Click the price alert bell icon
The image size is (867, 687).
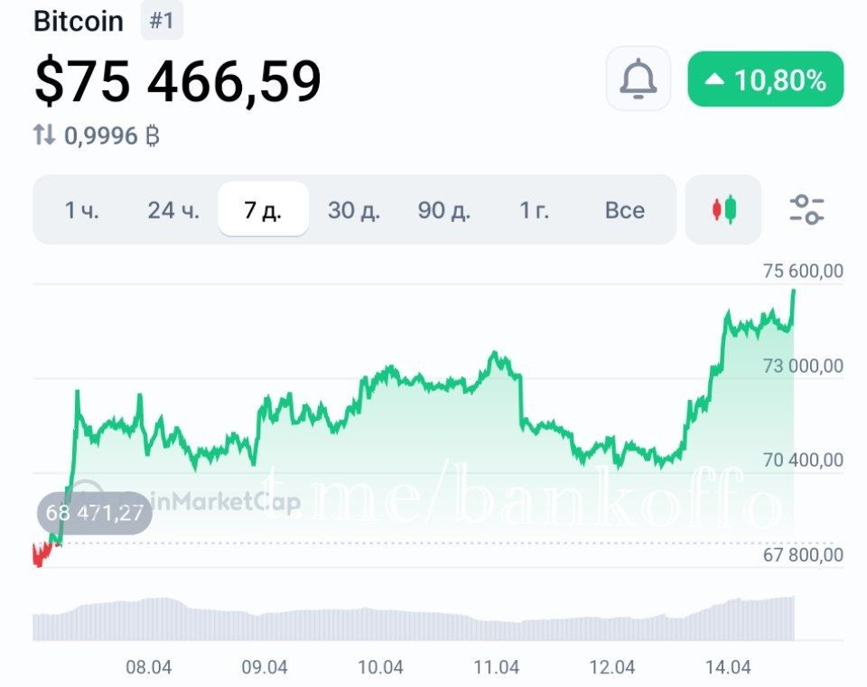coord(638,79)
